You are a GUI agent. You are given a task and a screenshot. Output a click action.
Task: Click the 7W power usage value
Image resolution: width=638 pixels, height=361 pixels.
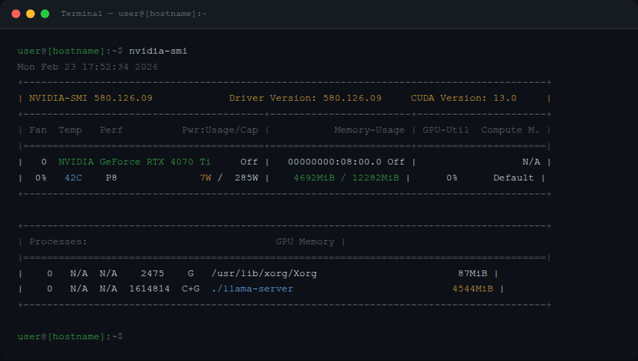tap(205, 178)
